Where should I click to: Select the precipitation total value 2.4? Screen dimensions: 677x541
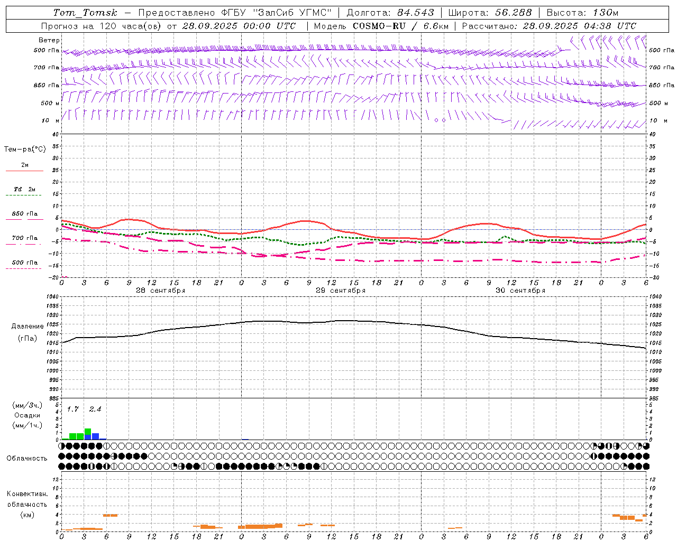pos(95,409)
